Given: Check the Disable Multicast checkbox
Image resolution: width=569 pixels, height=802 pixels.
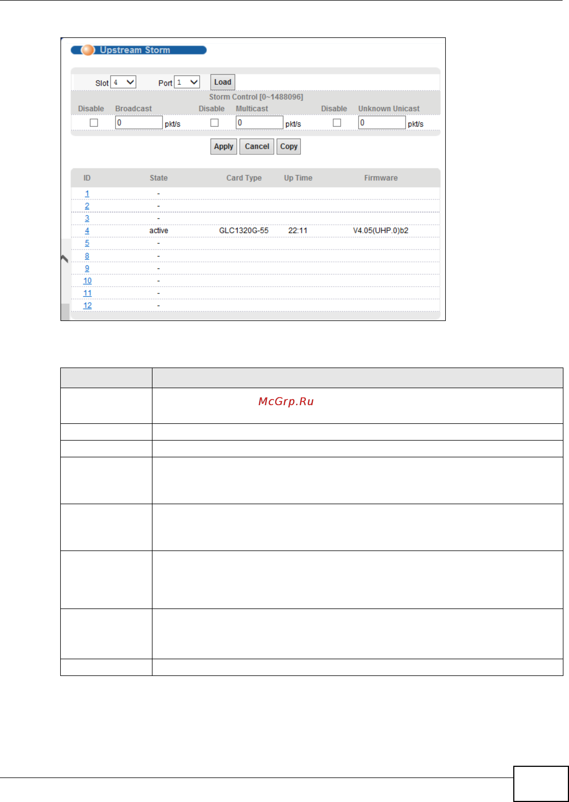Looking at the screenshot, I should point(214,123).
